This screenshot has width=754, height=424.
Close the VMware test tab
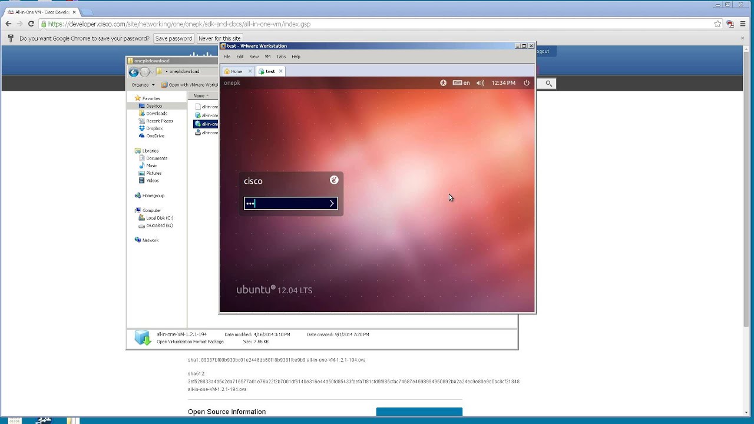tap(280, 71)
